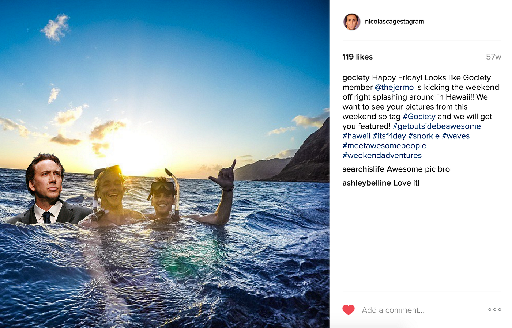The image size is (512, 328).
Task: Open the #hawaii hashtag
Action: (356, 136)
